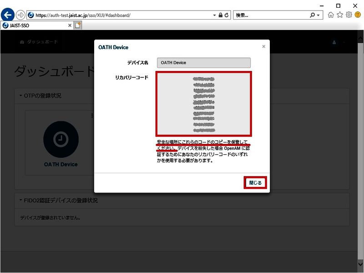Click the リカバリーコード recovery codes box
Screen dimensions: 364x273
click(204, 104)
